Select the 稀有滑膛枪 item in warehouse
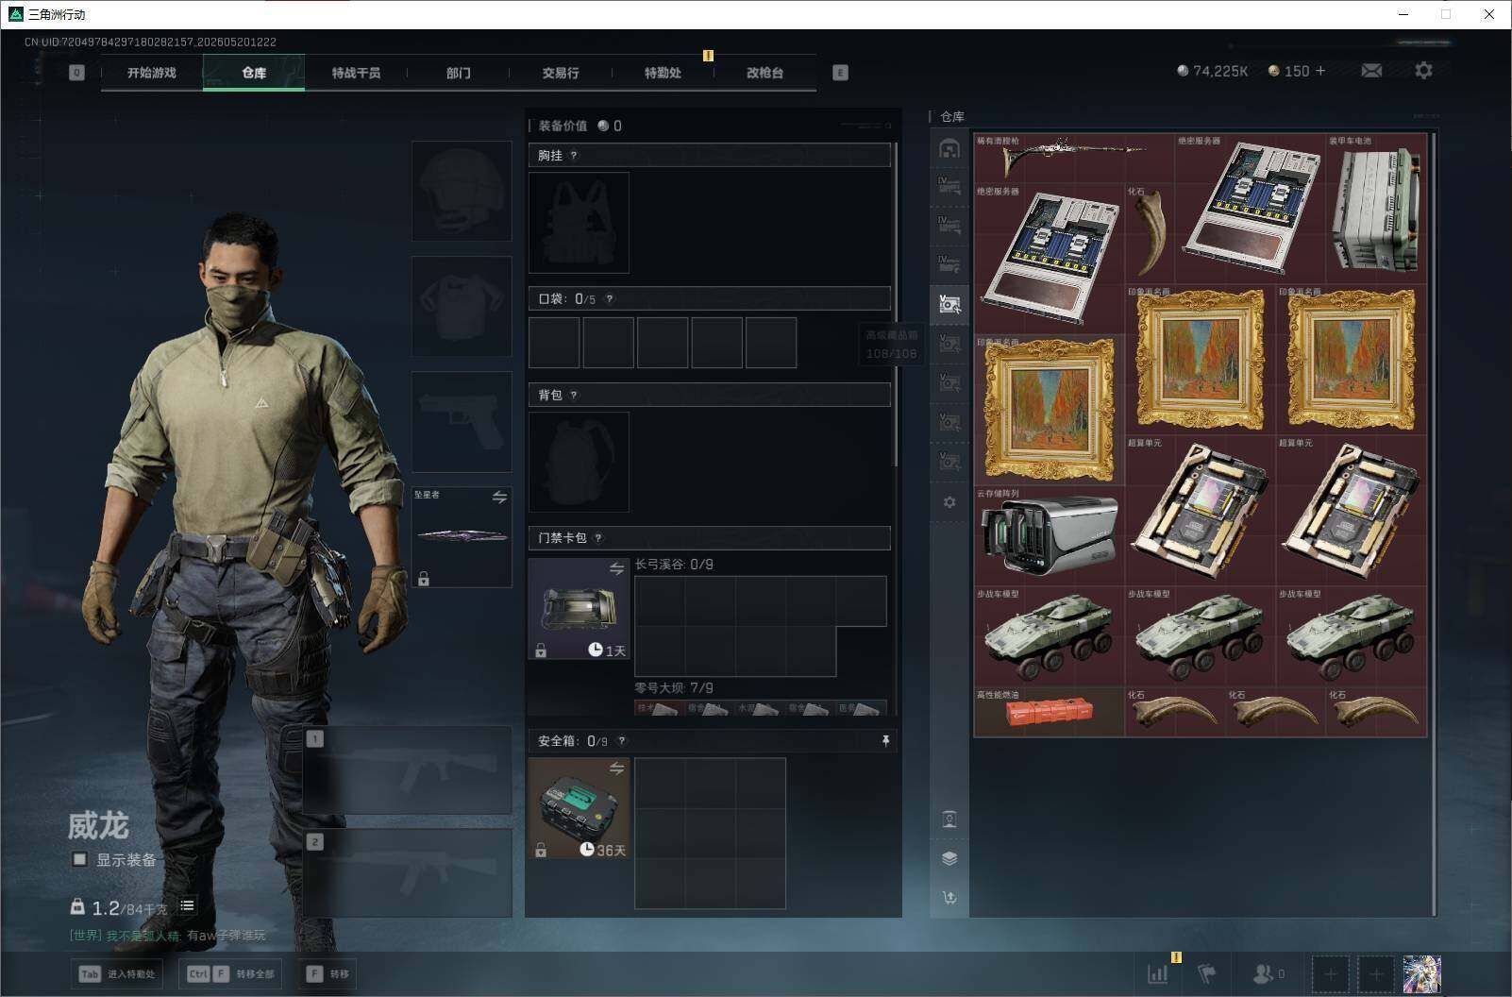 coord(1074,158)
